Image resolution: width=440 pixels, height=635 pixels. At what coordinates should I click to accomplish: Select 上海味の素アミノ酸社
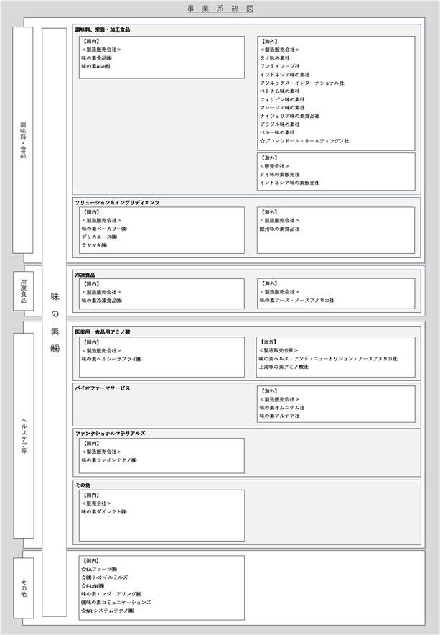click(x=284, y=367)
